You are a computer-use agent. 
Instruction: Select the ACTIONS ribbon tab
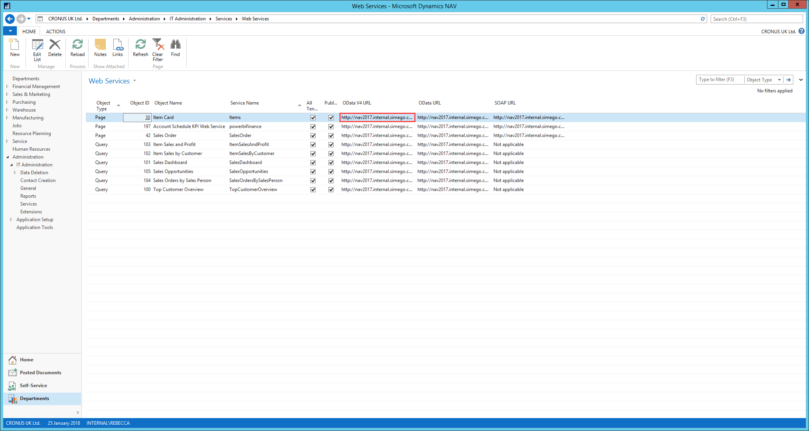tap(56, 31)
